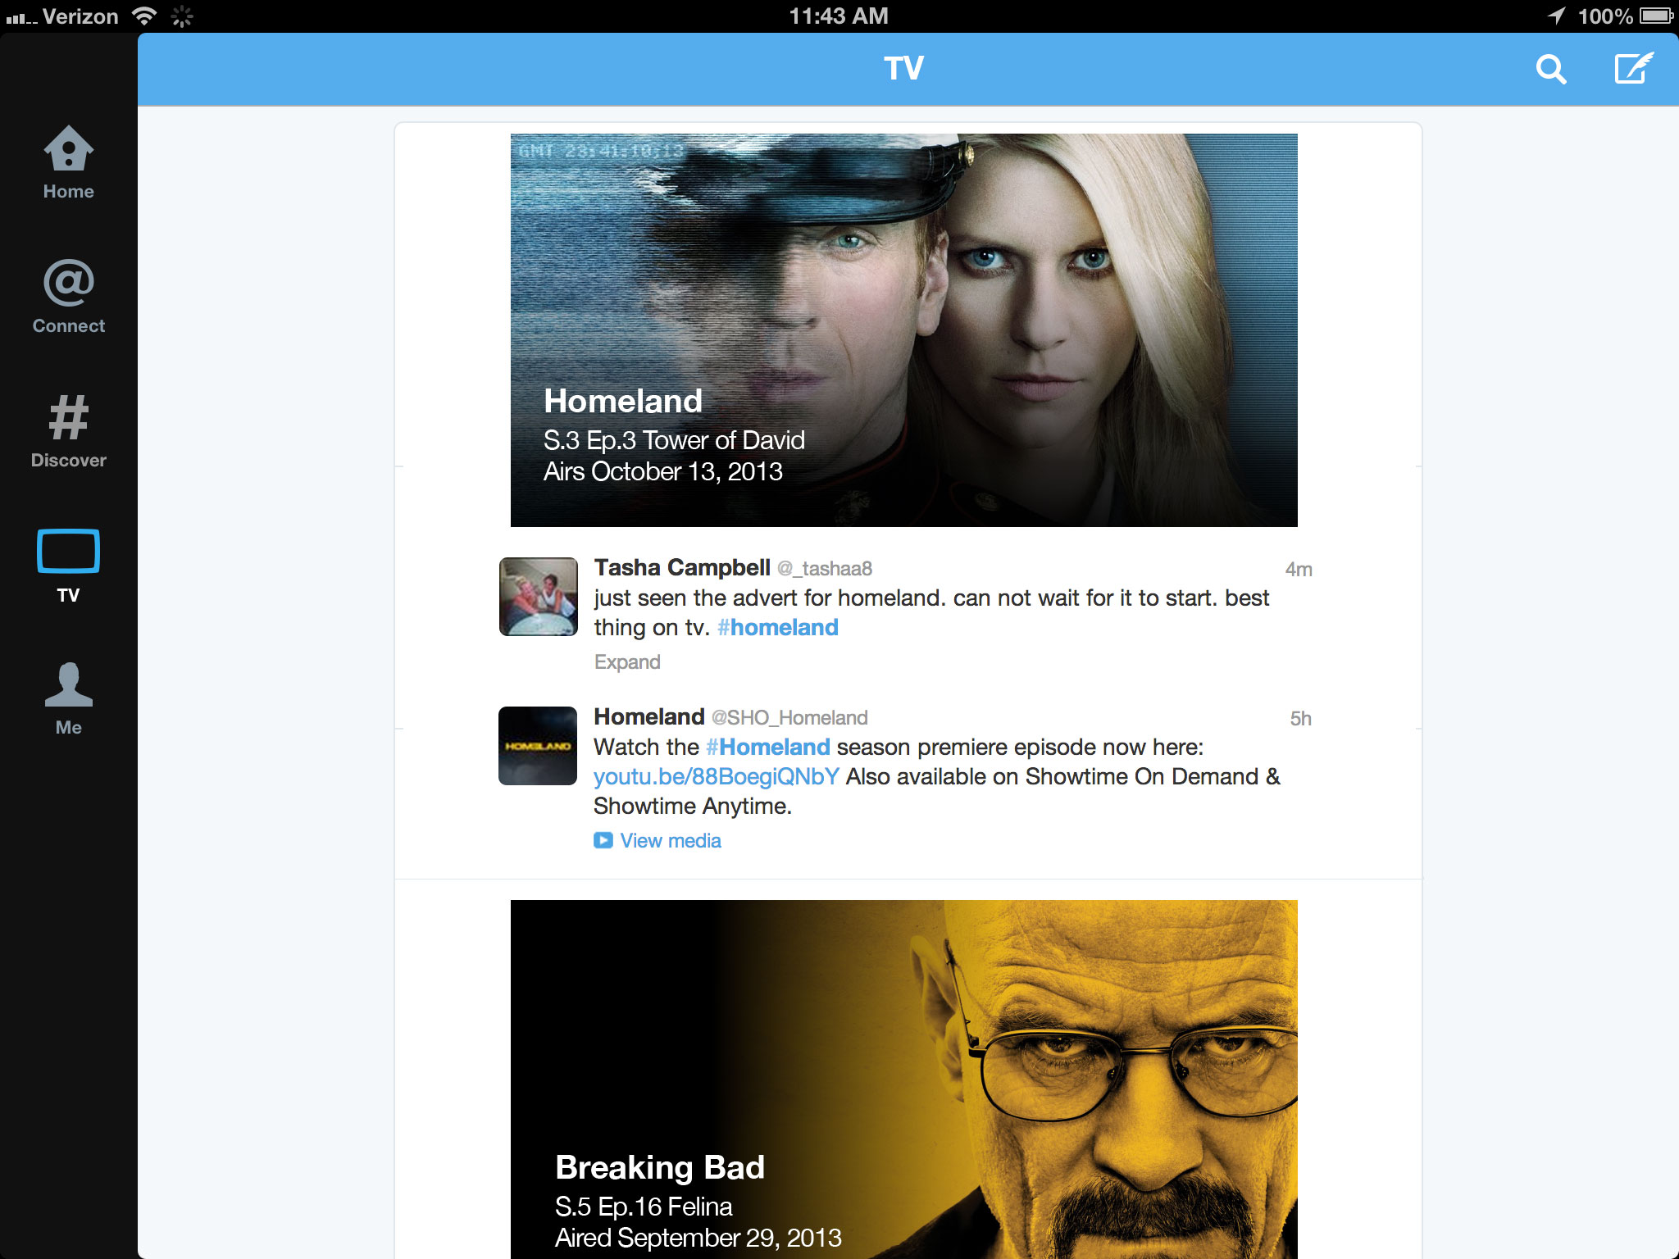Click the #Homeland hashtag in SHO_Homeland tweet
The image size is (1679, 1259).
click(767, 748)
